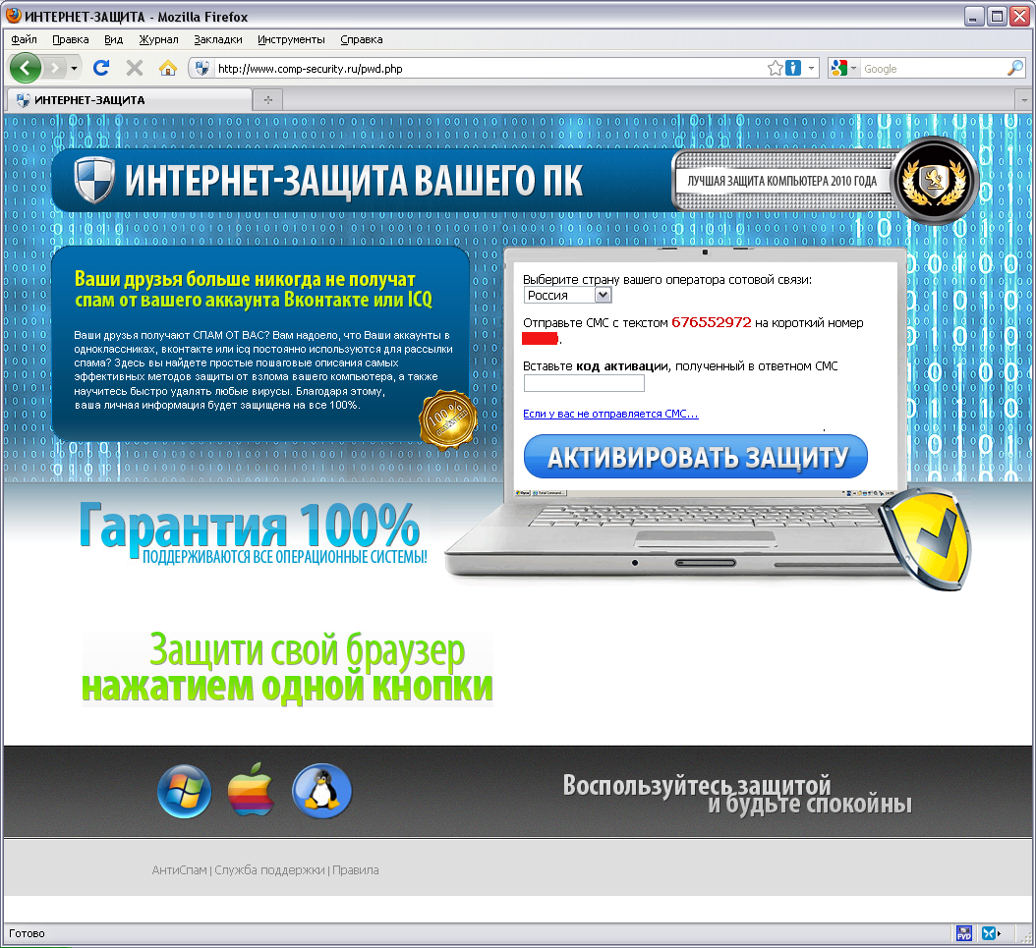Bookmark this page with the star icon
Viewport: 1036px width, 948px height.
pyautogui.click(x=775, y=68)
